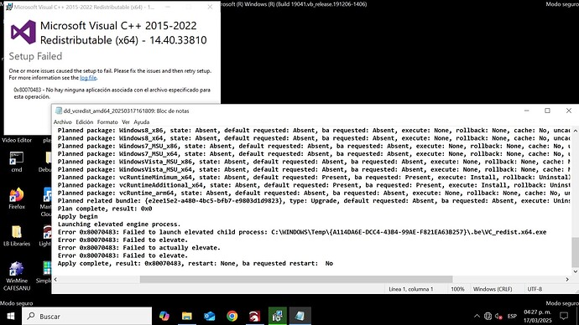Click 'Launching elevated engine process.' line
Screen dimensions: 579x325
[119, 224]
